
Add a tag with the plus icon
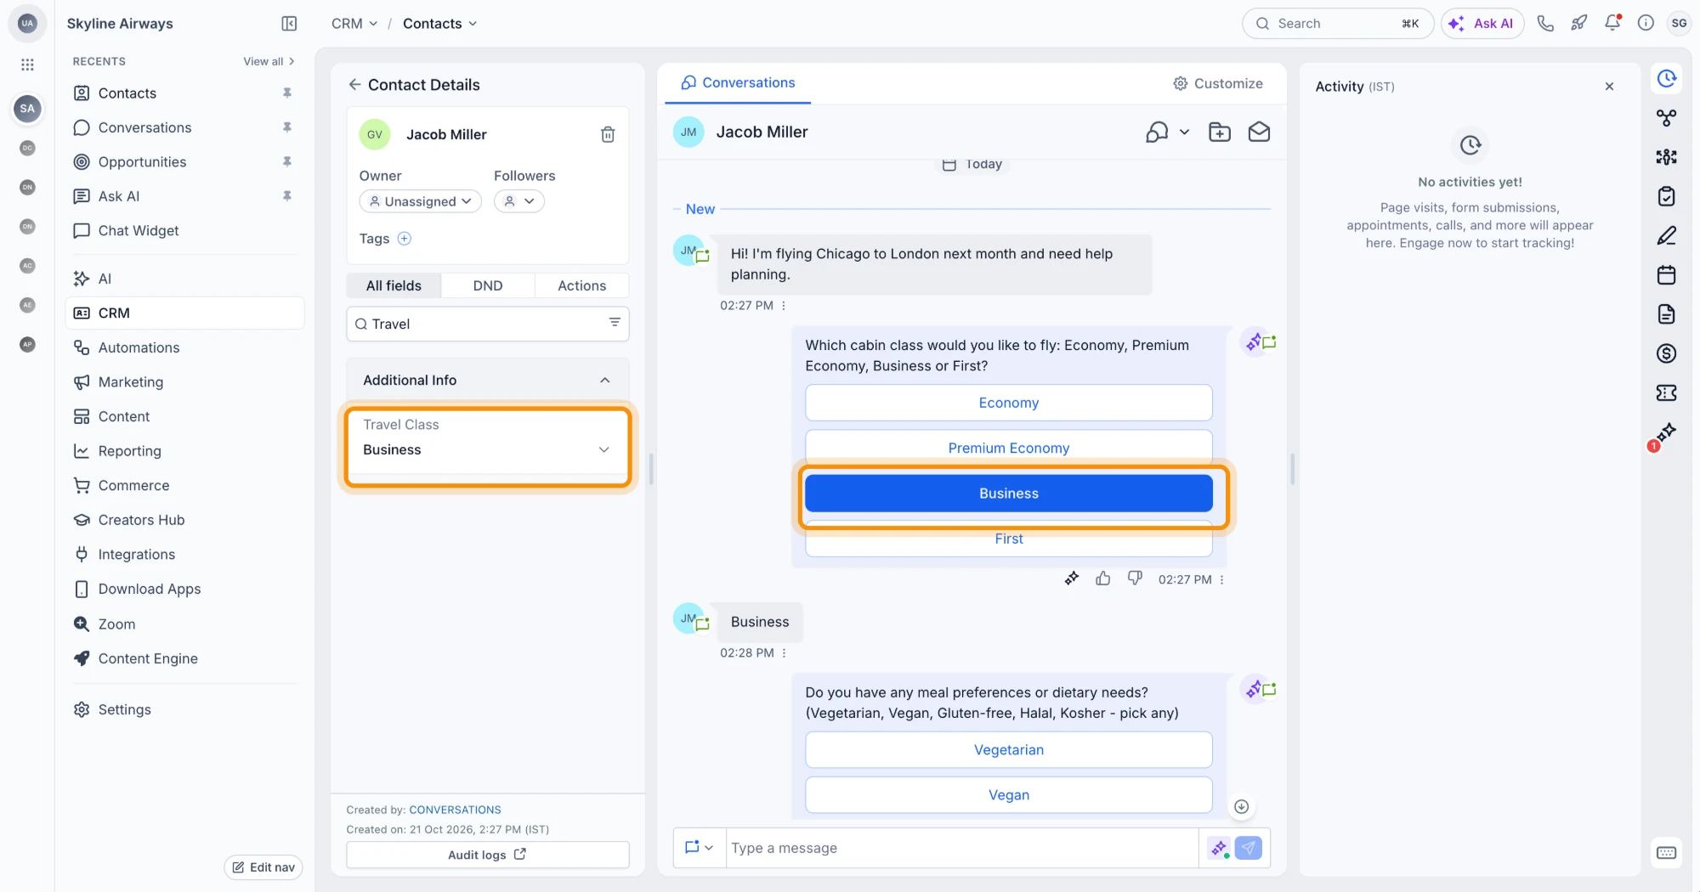coord(405,239)
